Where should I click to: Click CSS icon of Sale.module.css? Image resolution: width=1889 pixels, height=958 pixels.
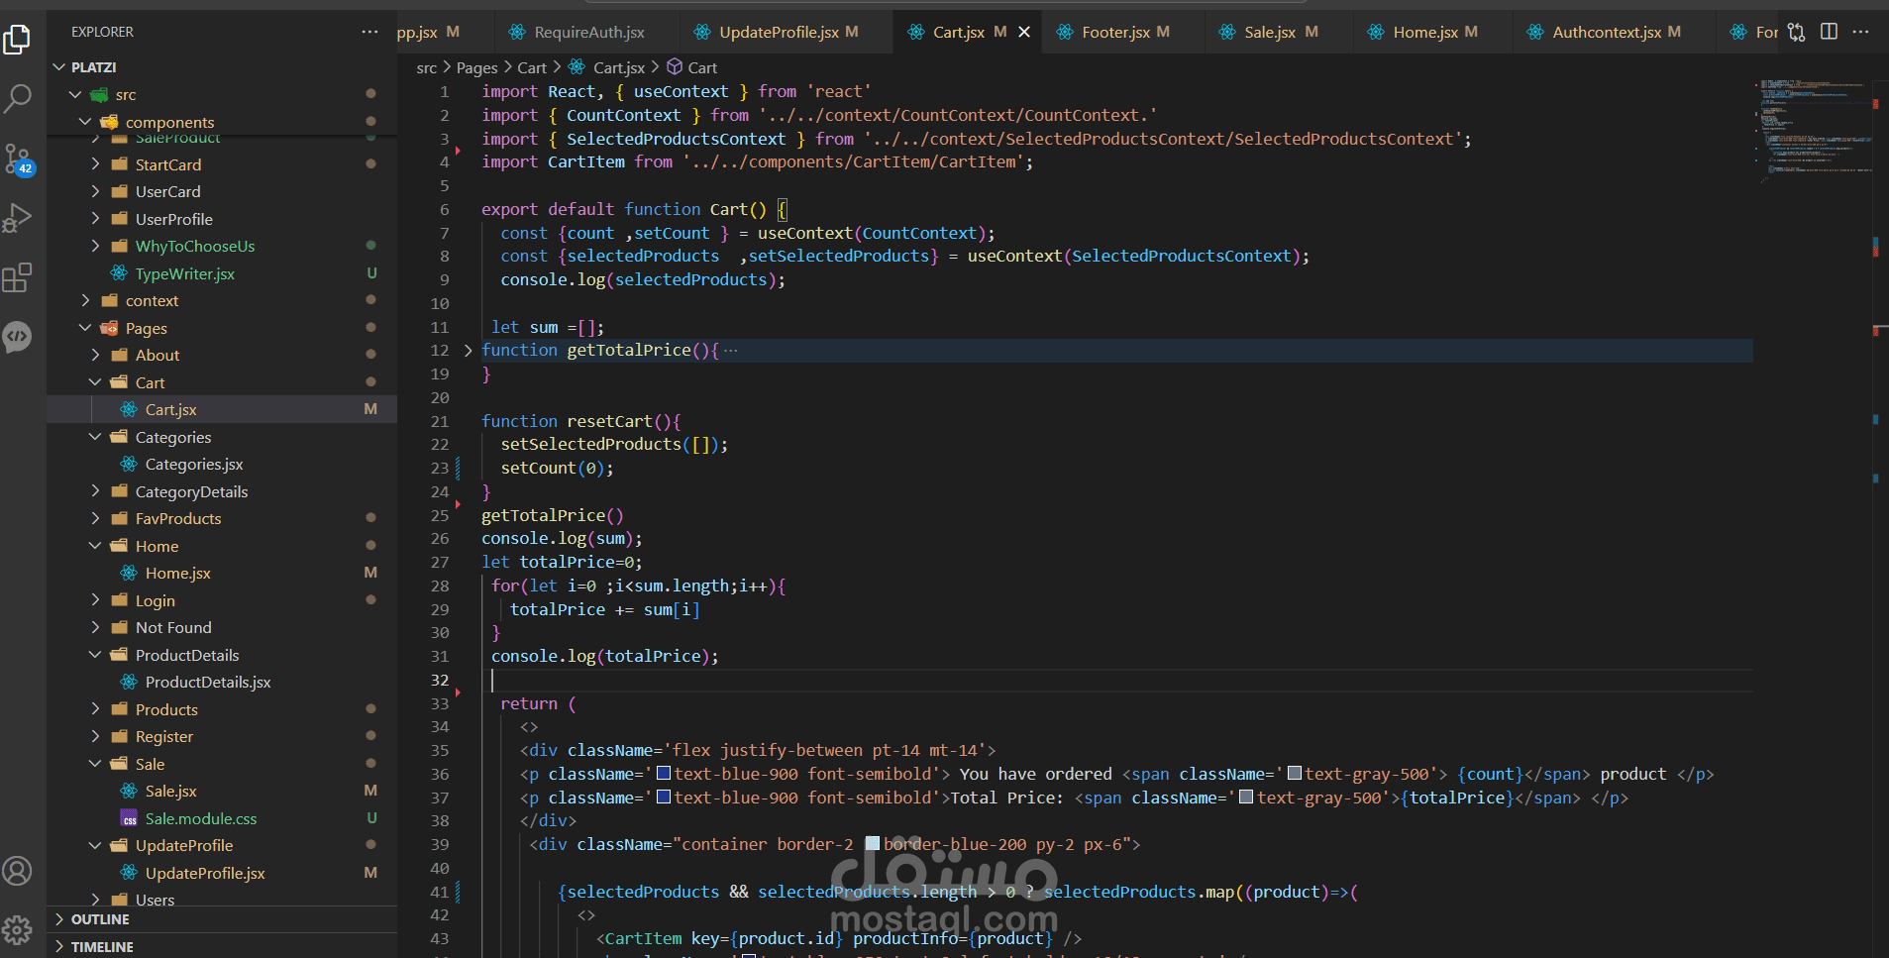click(129, 818)
